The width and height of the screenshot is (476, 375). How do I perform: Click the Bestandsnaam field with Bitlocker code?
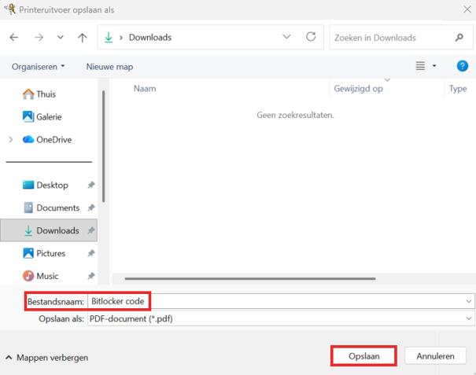281,301
